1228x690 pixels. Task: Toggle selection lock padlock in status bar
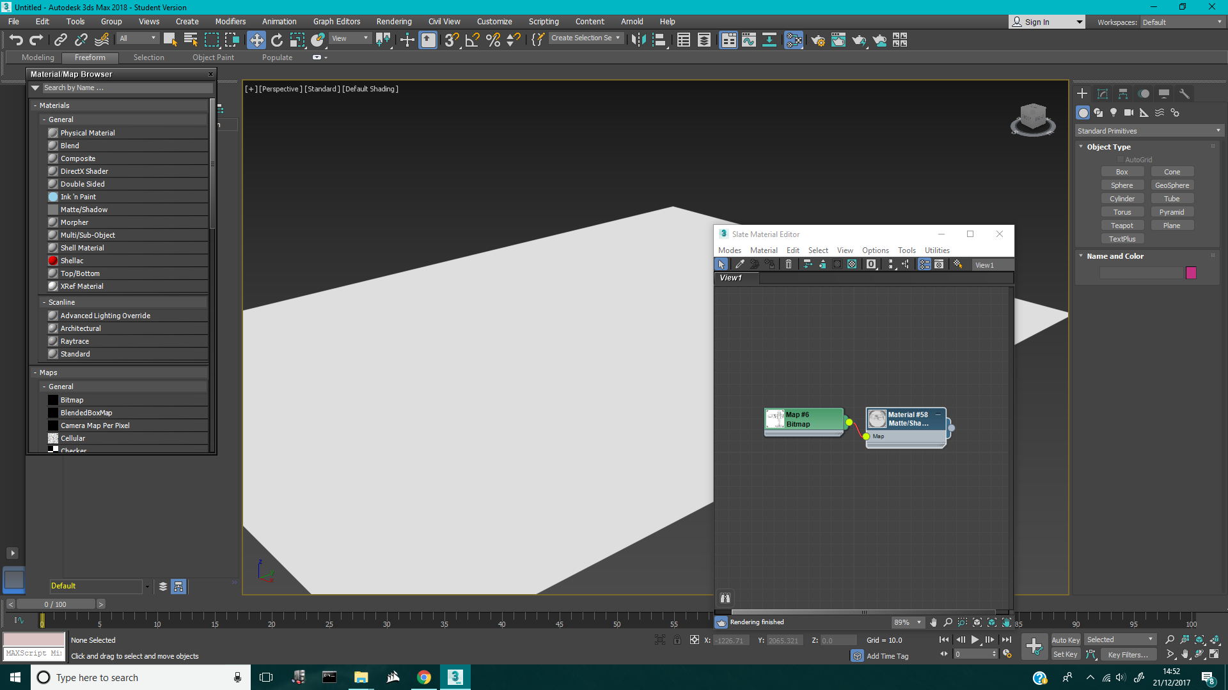[677, 640]
